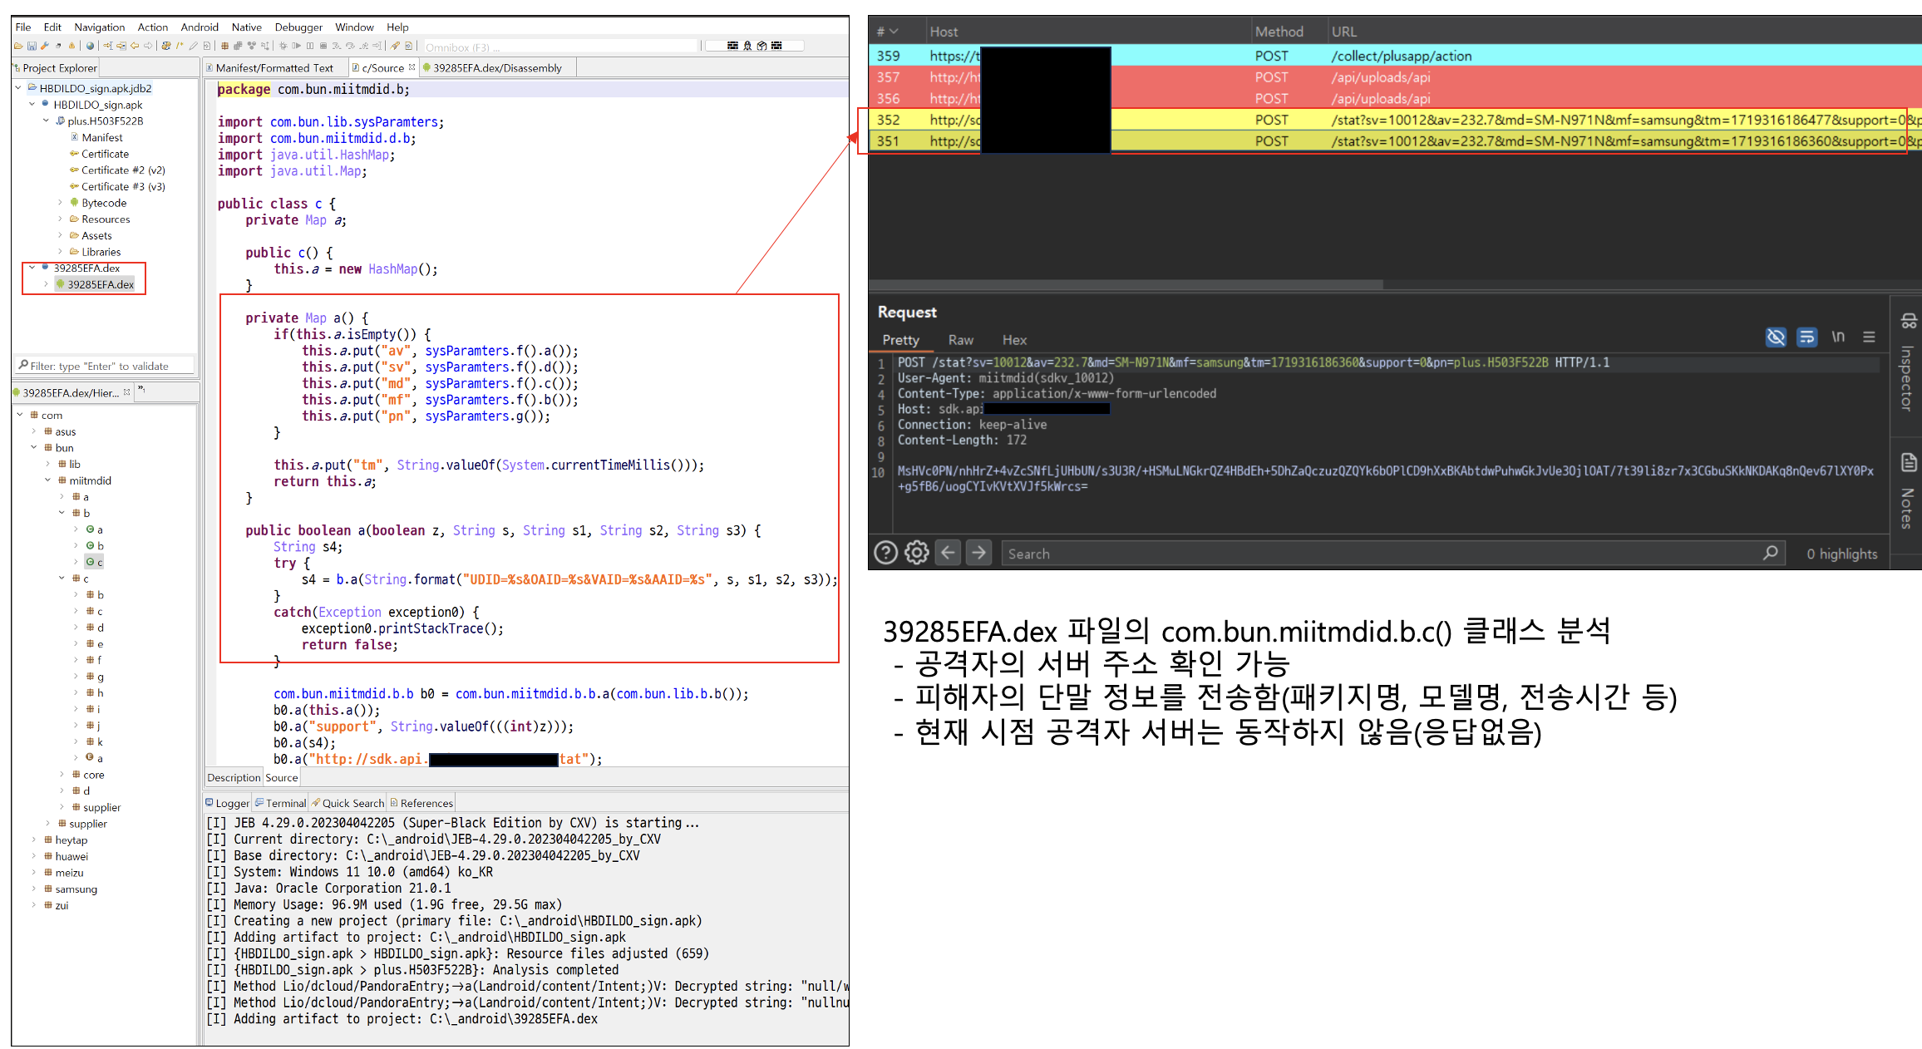Toggle the hide non-printable eye icon

pos(1775,337)
